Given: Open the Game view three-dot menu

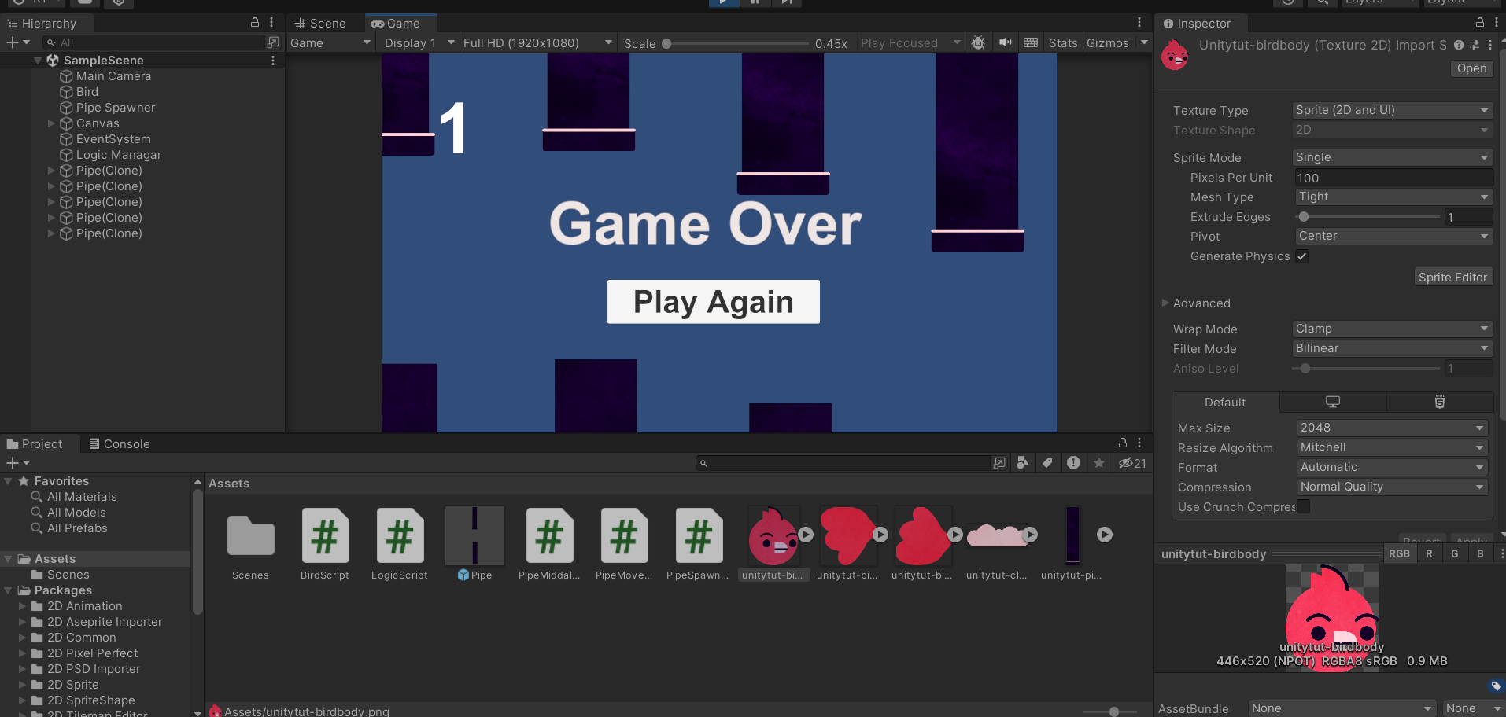Looking at the screenshot, I should [x=1139, y=23].
